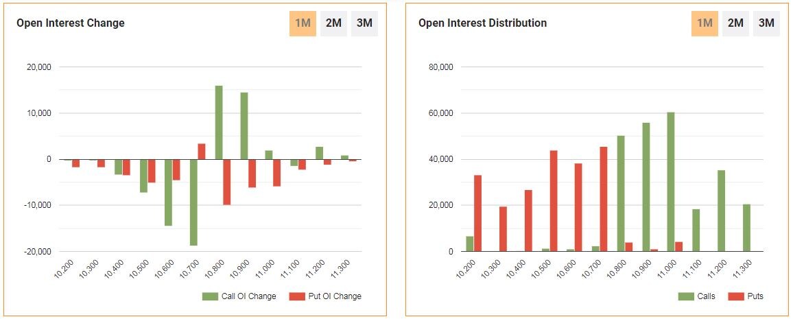
Task: Click red Put OI Change legend swatch
Action: pos(296,296)
